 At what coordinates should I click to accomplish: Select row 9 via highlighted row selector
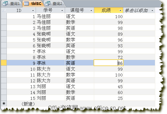[x=4, y=63]
